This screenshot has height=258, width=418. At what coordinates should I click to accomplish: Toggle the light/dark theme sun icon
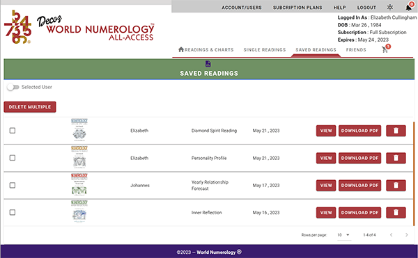point(390,7)
